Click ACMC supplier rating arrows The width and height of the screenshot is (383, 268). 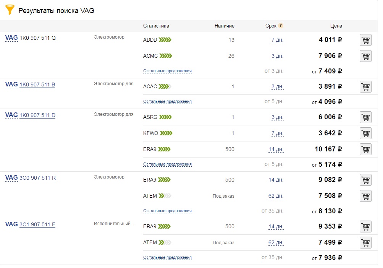pyautogui.click(x=166, y=56)
